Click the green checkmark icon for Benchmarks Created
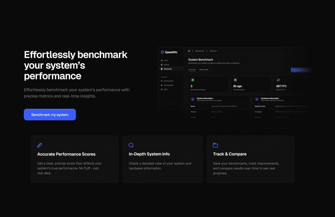This screenshot has height=217, width=335. [193, 80]
